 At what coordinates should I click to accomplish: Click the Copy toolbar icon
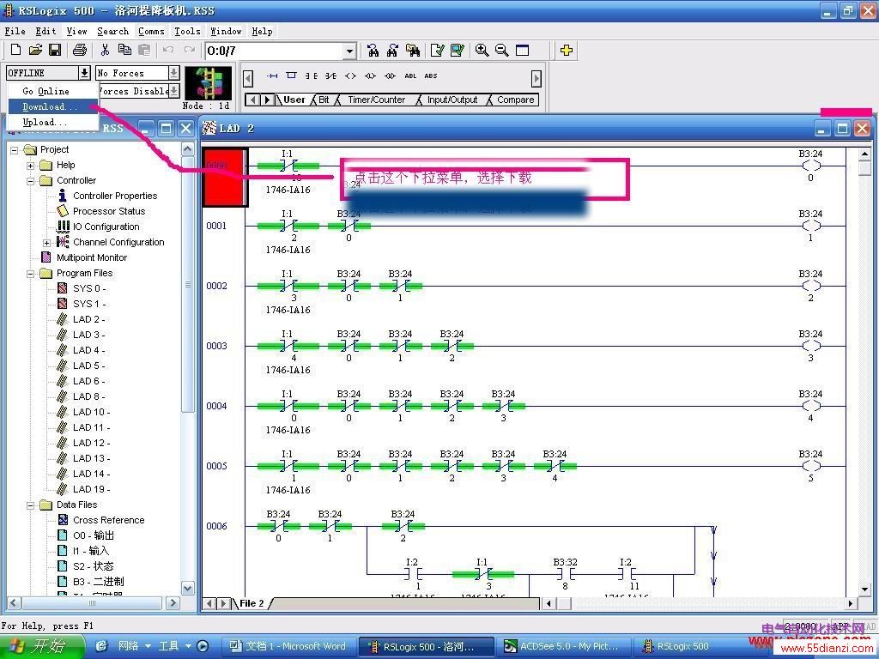124,50
